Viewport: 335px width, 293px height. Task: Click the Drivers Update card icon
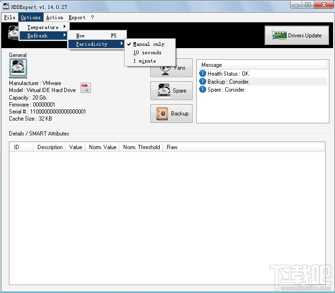click(279, 36)
